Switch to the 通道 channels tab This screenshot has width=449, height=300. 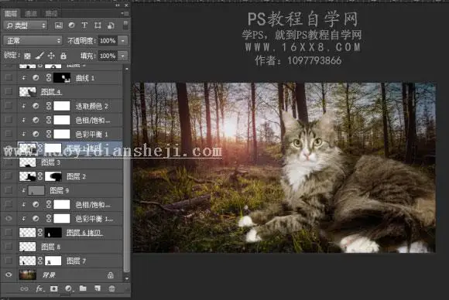(31, 13)
